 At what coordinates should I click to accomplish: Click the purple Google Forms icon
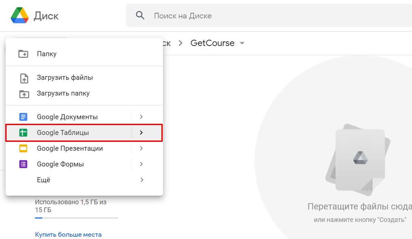23,164
